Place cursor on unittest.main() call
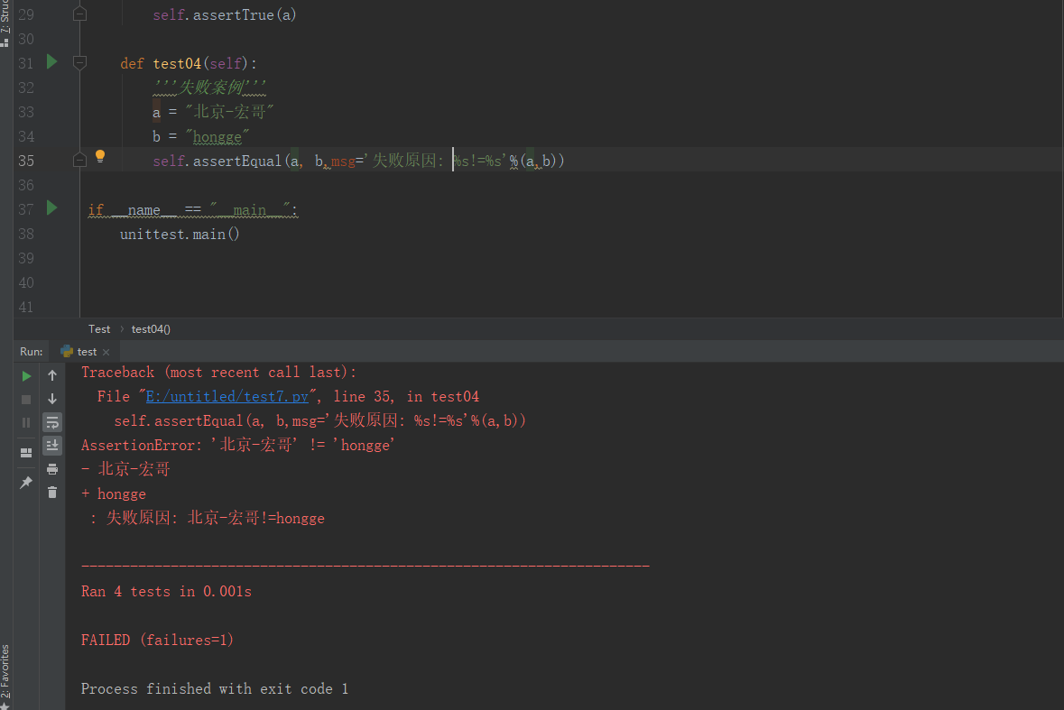The height and width of the screenshot is (710, 1064). (180, 234)
